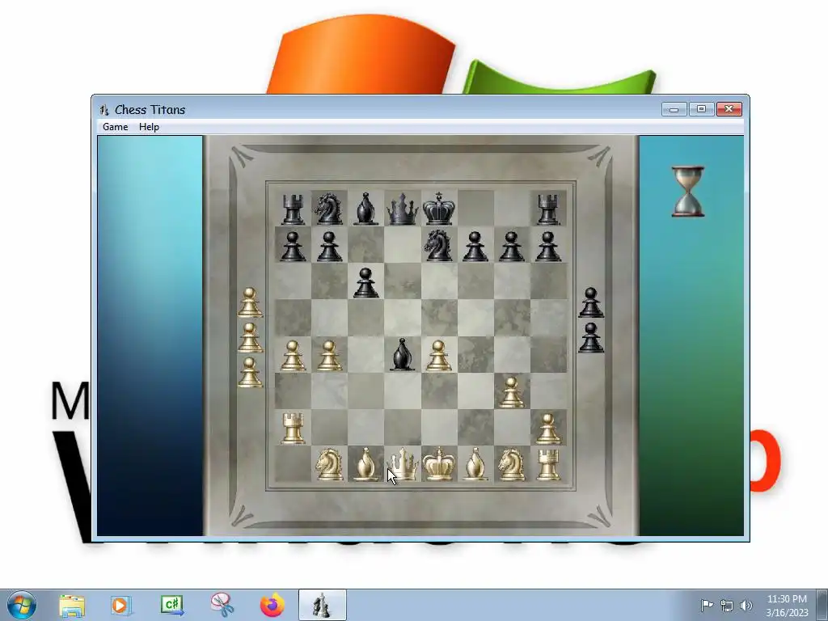Click the Windows Start button

(x=21, y=605)
